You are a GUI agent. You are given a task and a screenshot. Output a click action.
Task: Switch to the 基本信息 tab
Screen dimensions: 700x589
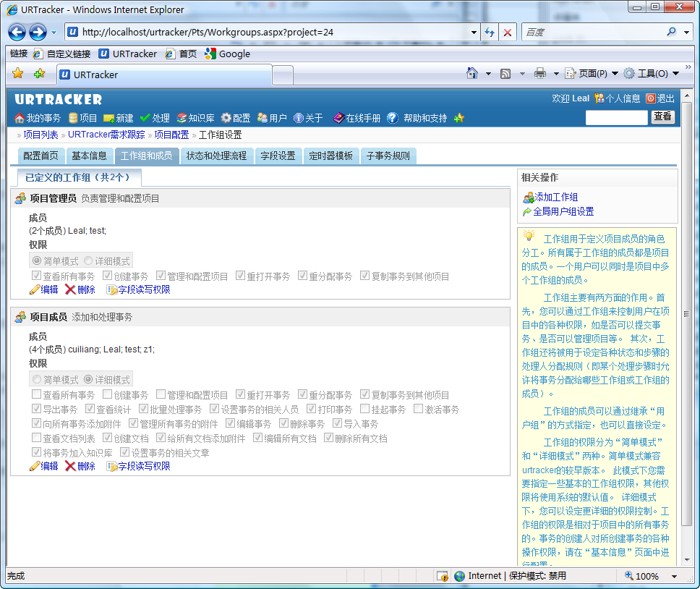(x=89, y=156)
